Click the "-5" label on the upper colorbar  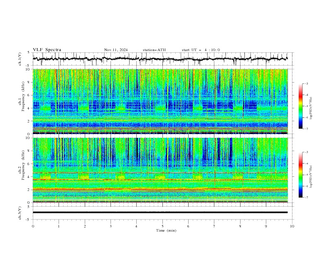point(306,106)
